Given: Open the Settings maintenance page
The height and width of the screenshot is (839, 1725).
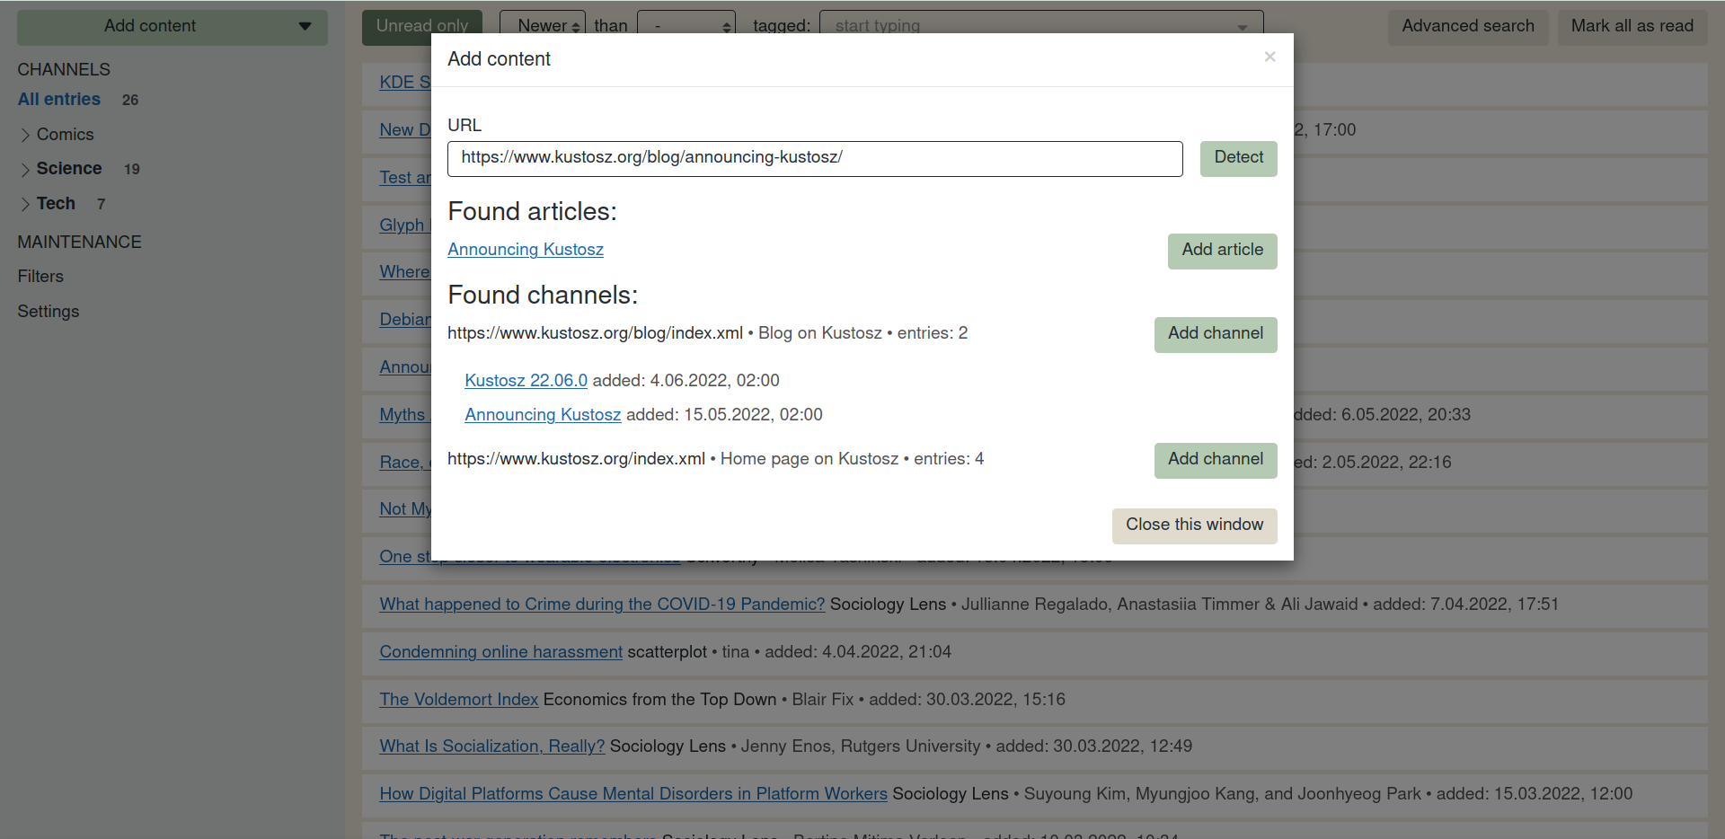Looking at the screenshot, I should [x=49, y=312].
